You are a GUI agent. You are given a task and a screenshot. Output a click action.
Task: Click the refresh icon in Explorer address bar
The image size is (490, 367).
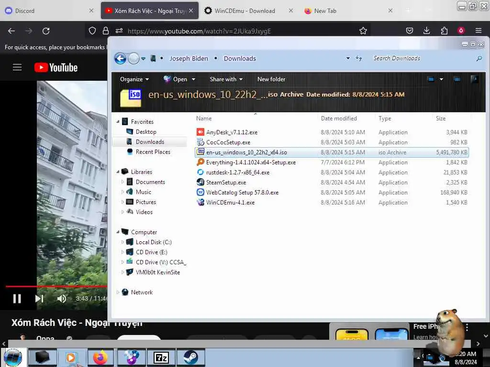click(359, 58)
